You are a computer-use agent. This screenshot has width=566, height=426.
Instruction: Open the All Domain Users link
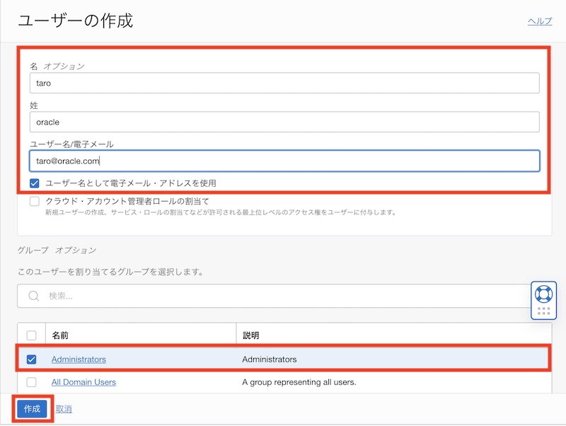[x=83, y=382]
